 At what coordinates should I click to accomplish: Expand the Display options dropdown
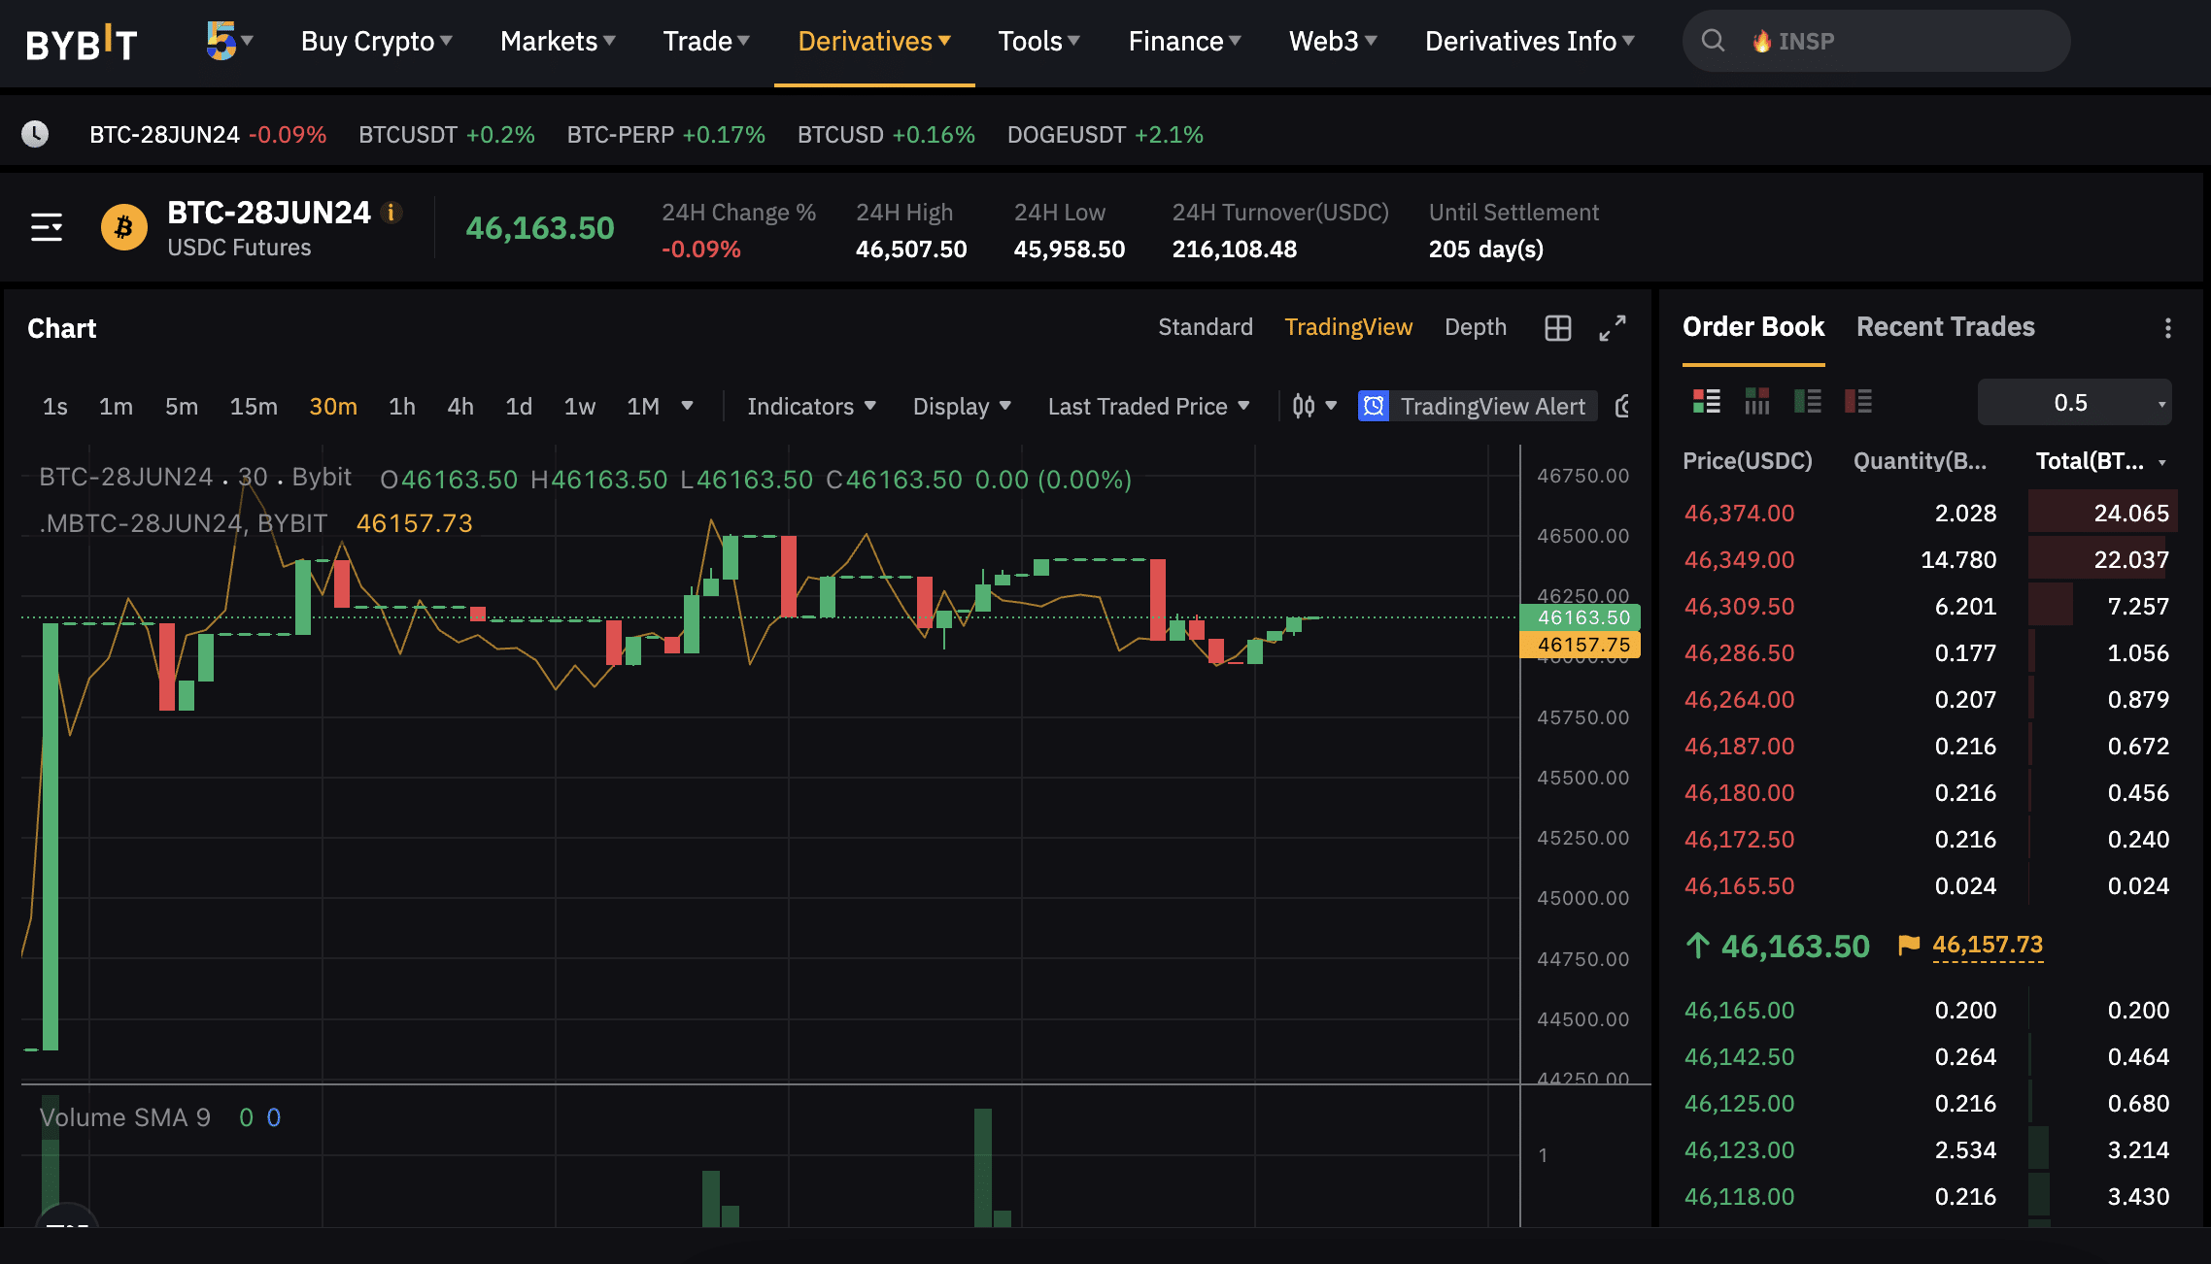coord(965,405)
